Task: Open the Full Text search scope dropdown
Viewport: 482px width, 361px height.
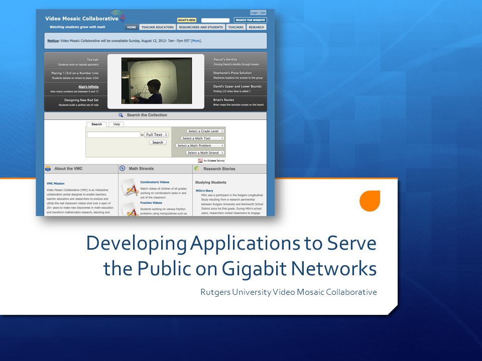Action: pyautogui.click(x=157, y=135)
